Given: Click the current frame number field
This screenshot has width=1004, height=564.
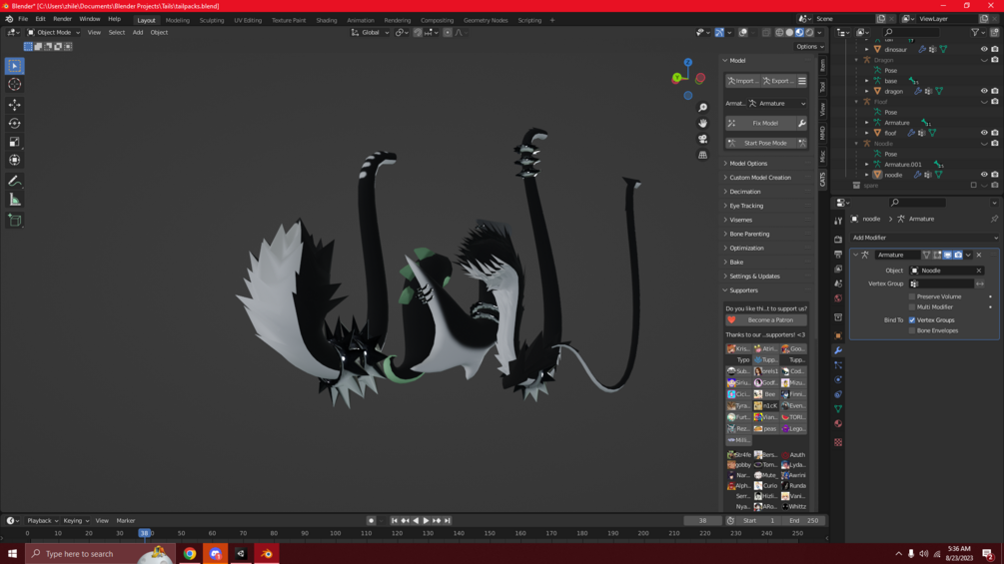Looking at the screenshot, I should pos(702,520).
